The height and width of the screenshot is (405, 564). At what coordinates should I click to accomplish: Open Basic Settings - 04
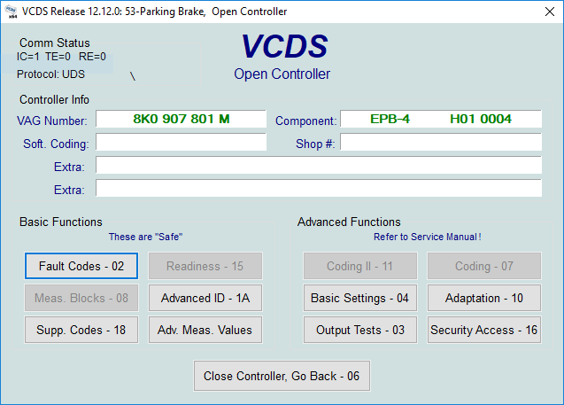point(360,298)
